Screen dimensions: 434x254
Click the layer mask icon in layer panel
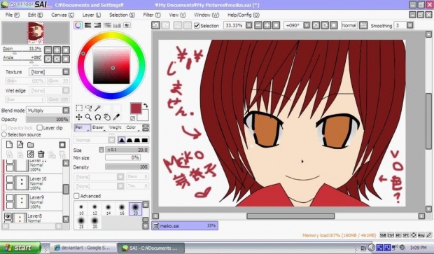coord(62,144)
